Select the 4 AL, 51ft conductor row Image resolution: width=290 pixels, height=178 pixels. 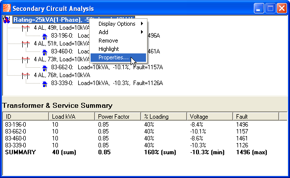click(x=61, y=44)
